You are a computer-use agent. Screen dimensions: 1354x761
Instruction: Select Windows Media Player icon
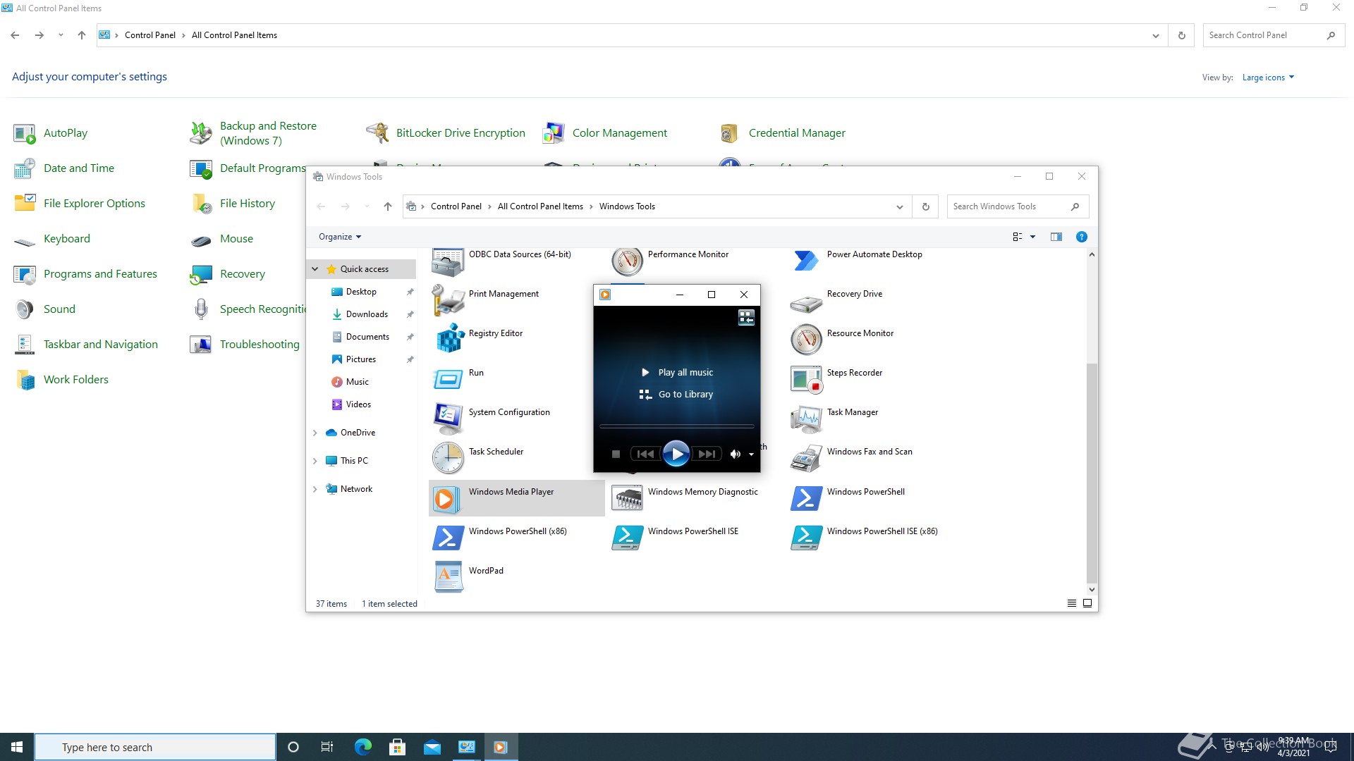tap(445, 499)
